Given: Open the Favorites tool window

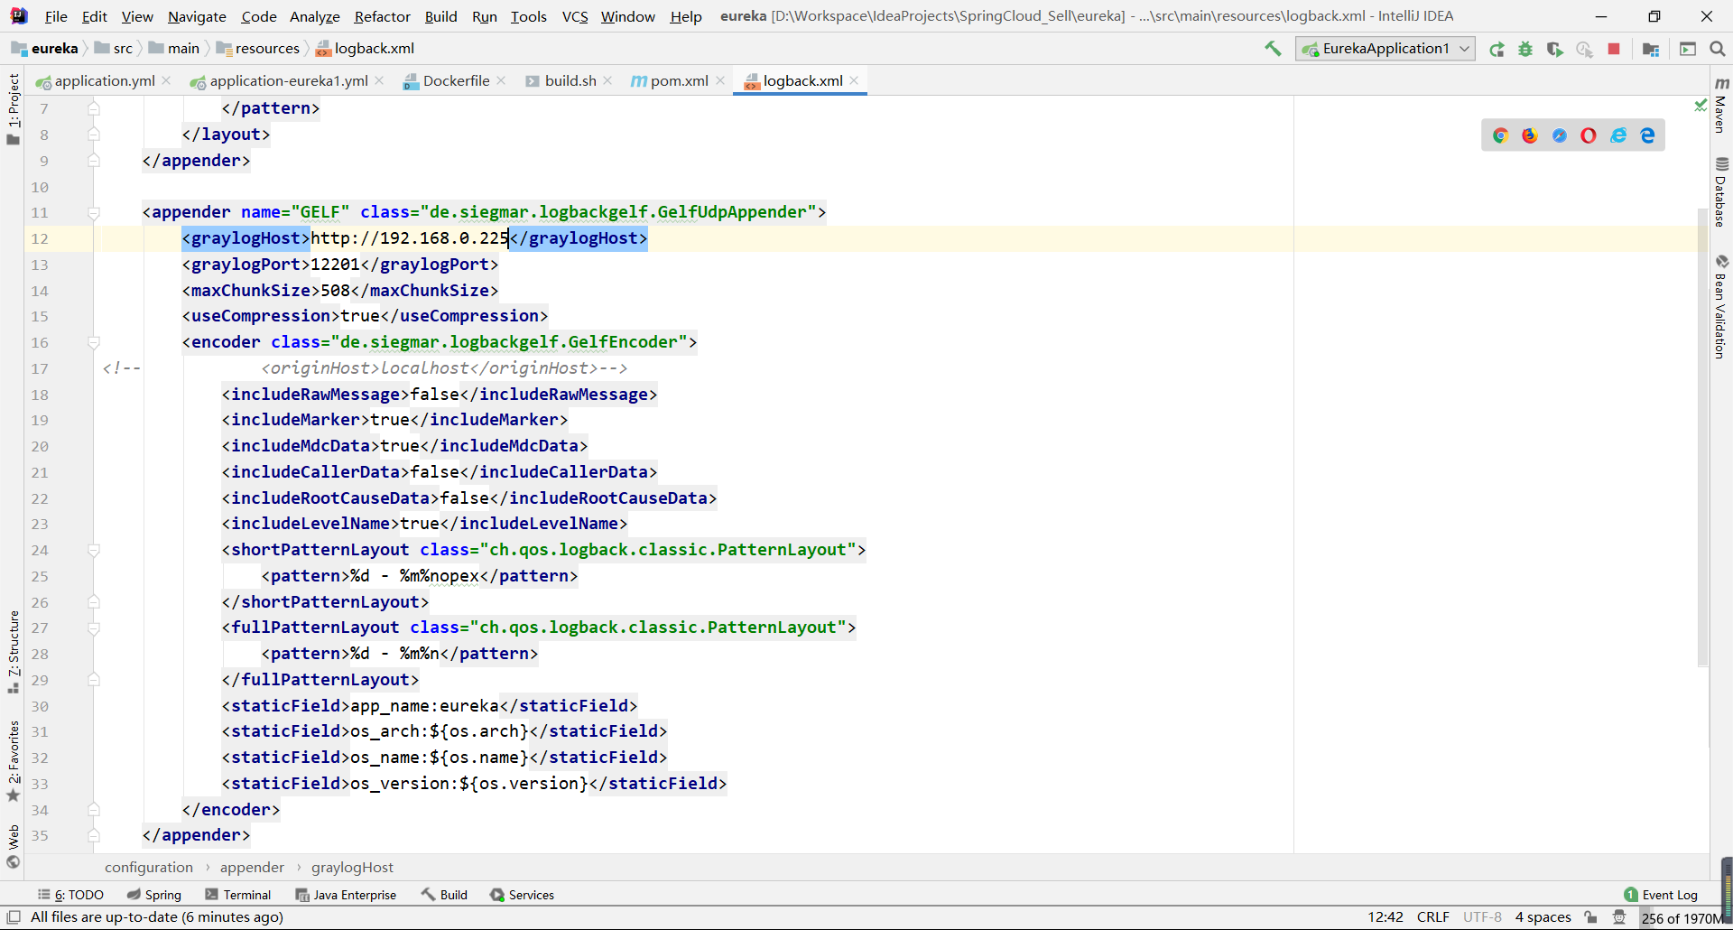Looking at the screenshot, I should 13,760.
